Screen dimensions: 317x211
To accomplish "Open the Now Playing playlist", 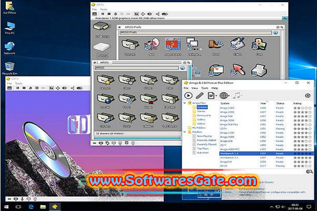I will tap(204, 136).
